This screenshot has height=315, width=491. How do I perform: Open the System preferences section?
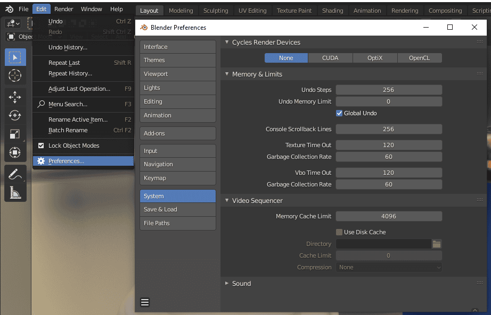tap(177, 195)
